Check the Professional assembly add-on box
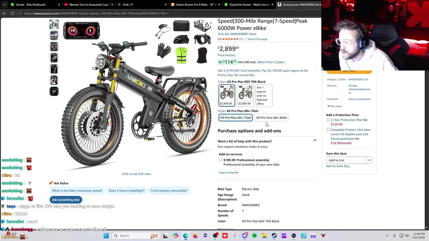Viewport: 429px width, 241px height. (221, 160)
